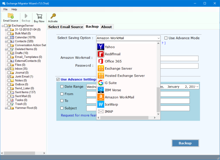
Task: Check the Bulk Mail (0) checkbox
Action: (9, 34)
